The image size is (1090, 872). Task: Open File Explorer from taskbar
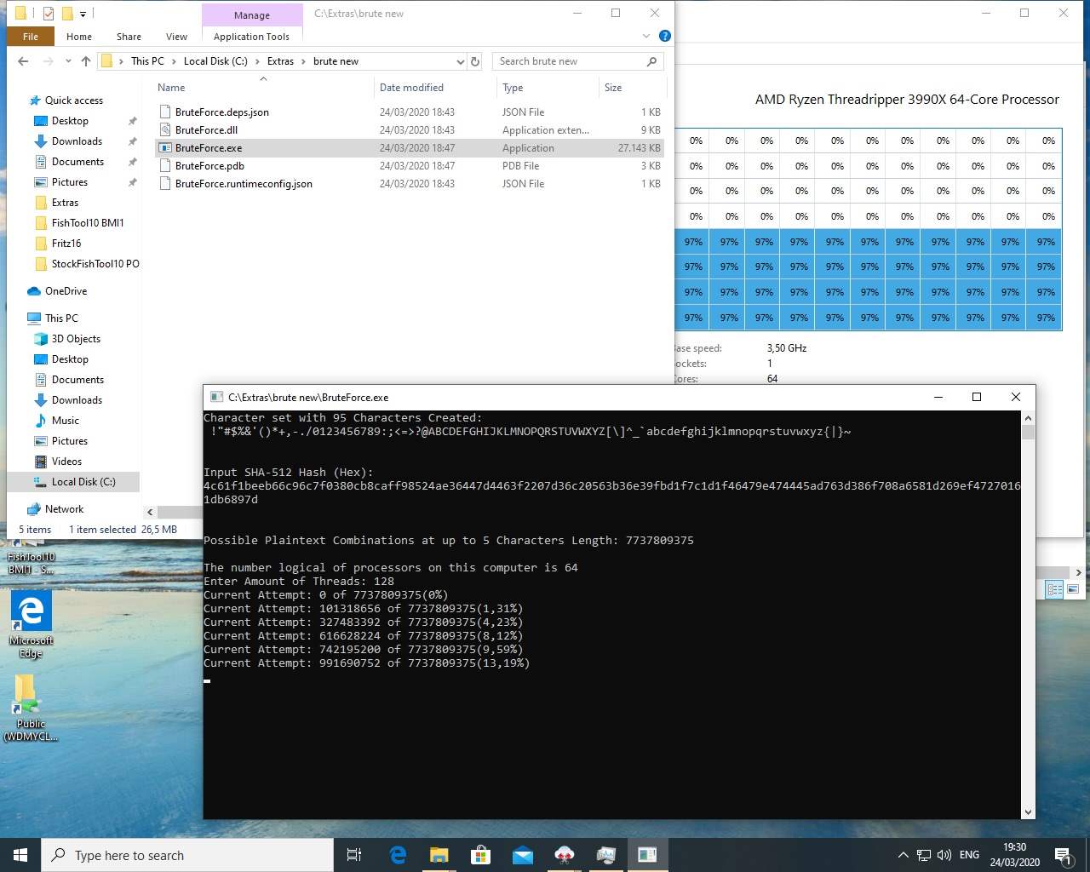439,854
